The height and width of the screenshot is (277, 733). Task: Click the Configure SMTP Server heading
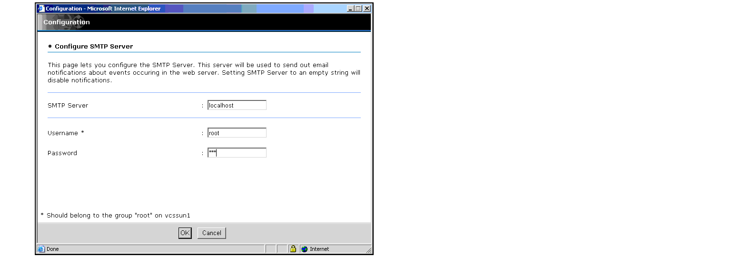coord(93,47)
